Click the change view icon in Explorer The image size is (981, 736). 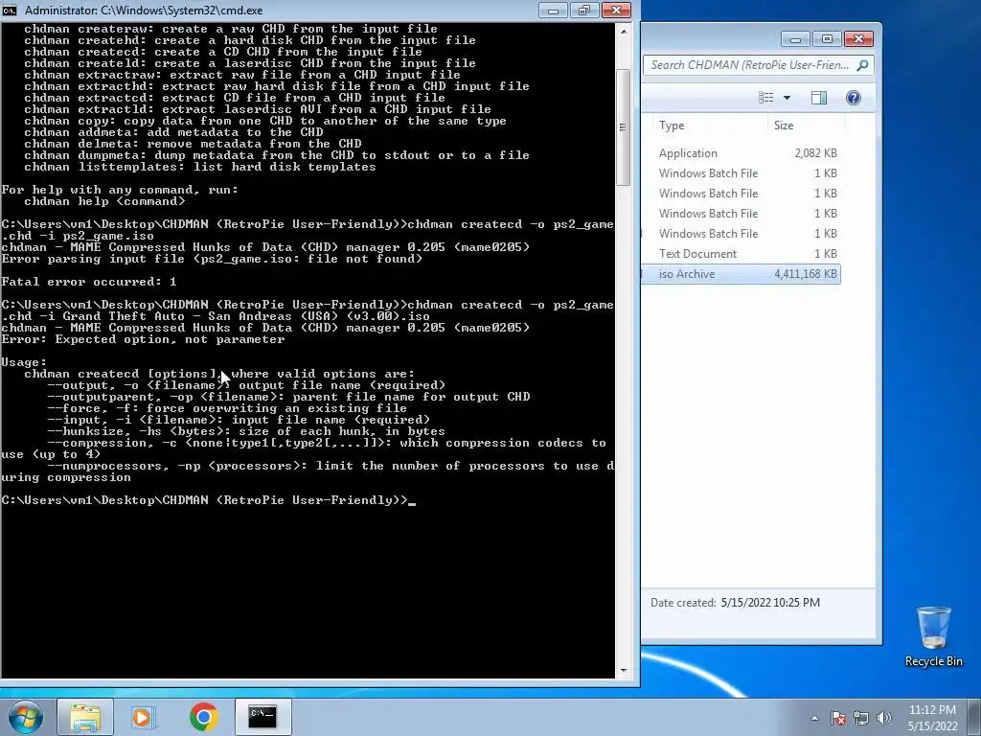[x=765, y=97]
